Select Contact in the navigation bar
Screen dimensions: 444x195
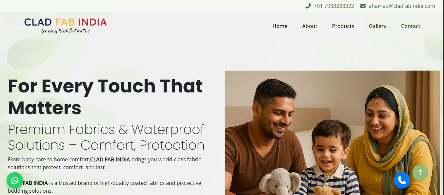[x=411, y=26]
